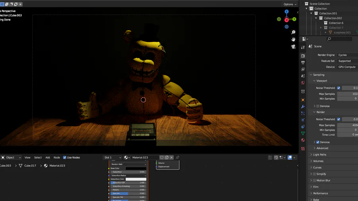358x201 pixels.
Task: Duplicate Material.023 with new material icon
Action: point(167,157)
